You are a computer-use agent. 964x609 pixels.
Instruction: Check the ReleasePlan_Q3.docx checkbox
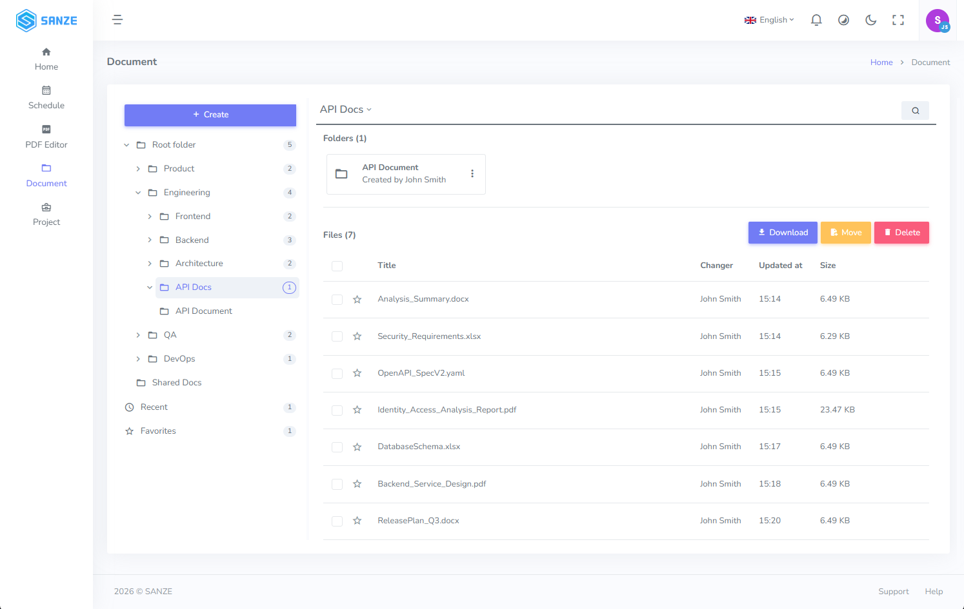click(x=337, y=521)
